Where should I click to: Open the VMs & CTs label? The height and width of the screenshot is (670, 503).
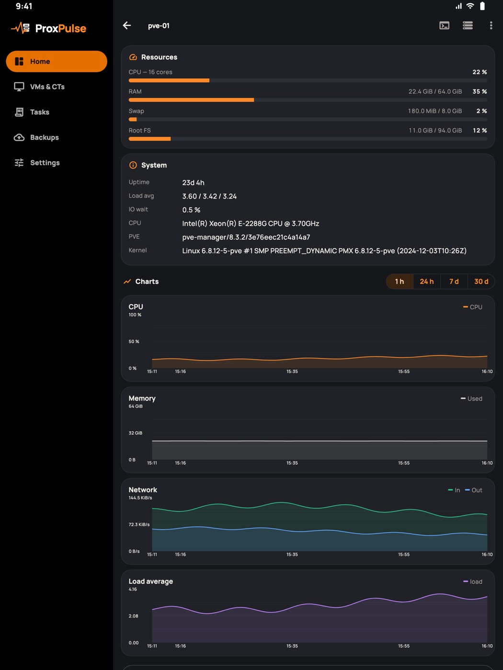[x=47, y=87]
